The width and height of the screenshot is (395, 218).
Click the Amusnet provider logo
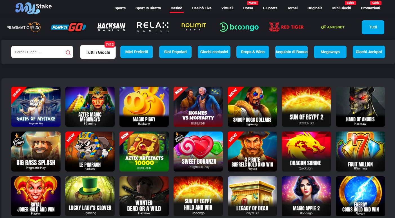333,27
